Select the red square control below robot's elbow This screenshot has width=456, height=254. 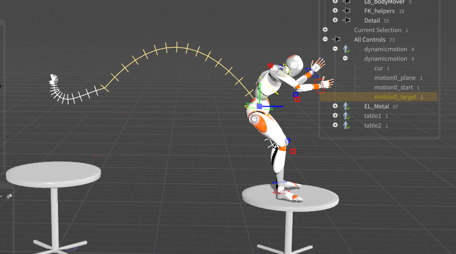pyautogui.click(x=297, y=99)
